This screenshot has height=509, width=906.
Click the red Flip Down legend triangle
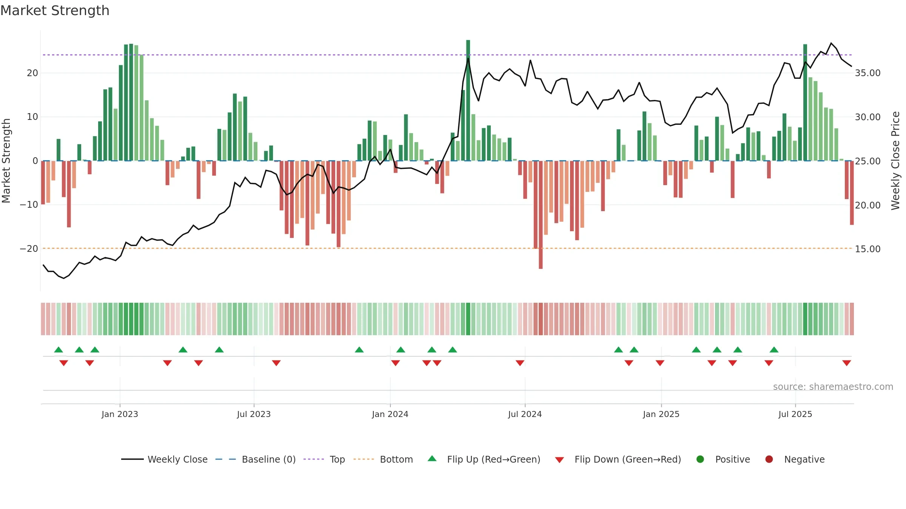point(559,460)
